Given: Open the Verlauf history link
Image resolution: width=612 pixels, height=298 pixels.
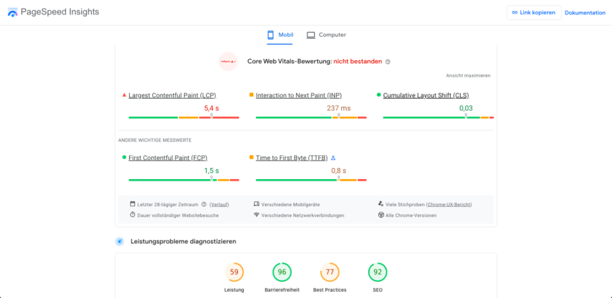Looking at the screenshot, I should tap(218, 204).
